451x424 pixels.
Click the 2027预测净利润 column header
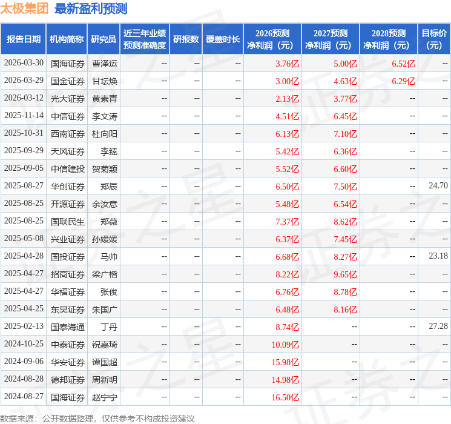click(330, 39)
